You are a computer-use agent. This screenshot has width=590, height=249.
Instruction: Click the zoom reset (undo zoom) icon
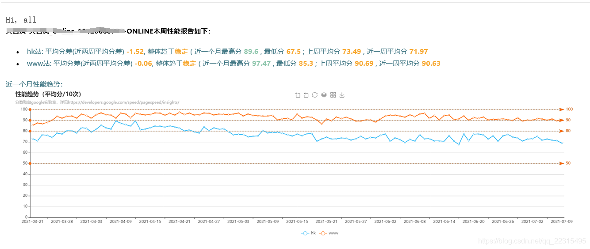(306, 95)
